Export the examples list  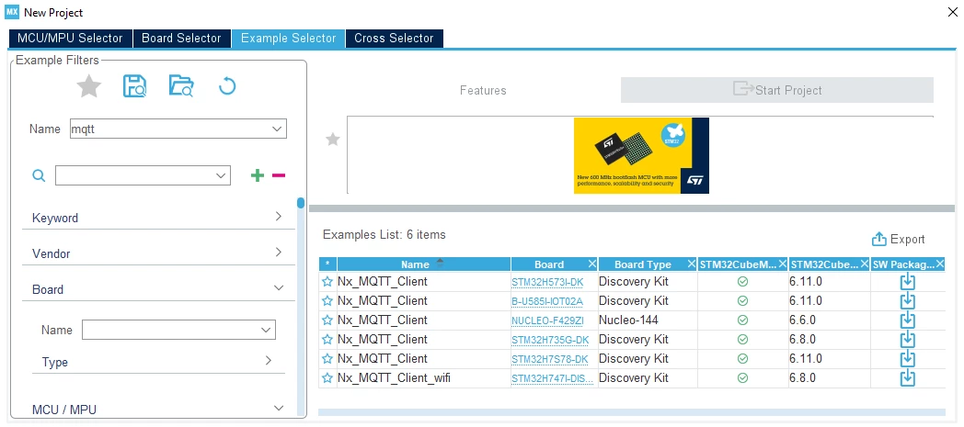[x=898, y=240]
